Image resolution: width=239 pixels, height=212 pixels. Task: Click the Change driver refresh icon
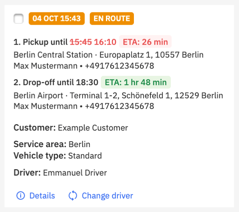click(73, 195)
